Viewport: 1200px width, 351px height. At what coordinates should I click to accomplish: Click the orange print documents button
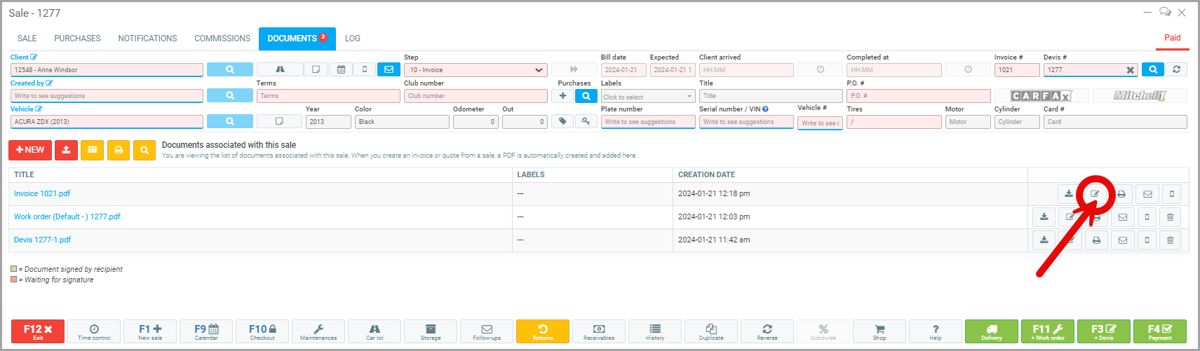[119, 150]
